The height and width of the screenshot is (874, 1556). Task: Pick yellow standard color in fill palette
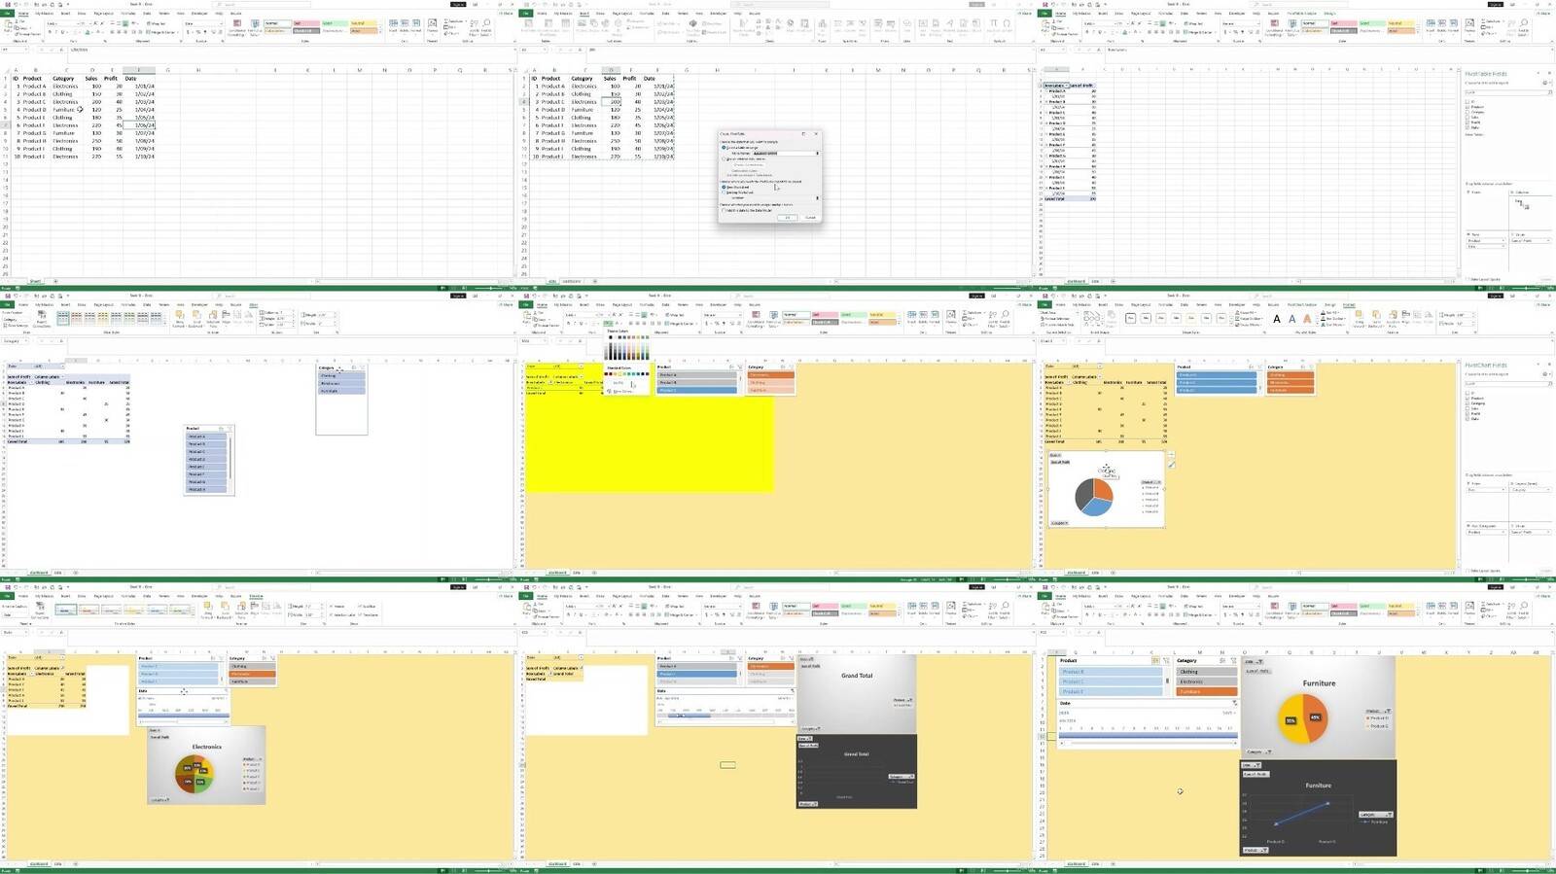click(619, 374)
